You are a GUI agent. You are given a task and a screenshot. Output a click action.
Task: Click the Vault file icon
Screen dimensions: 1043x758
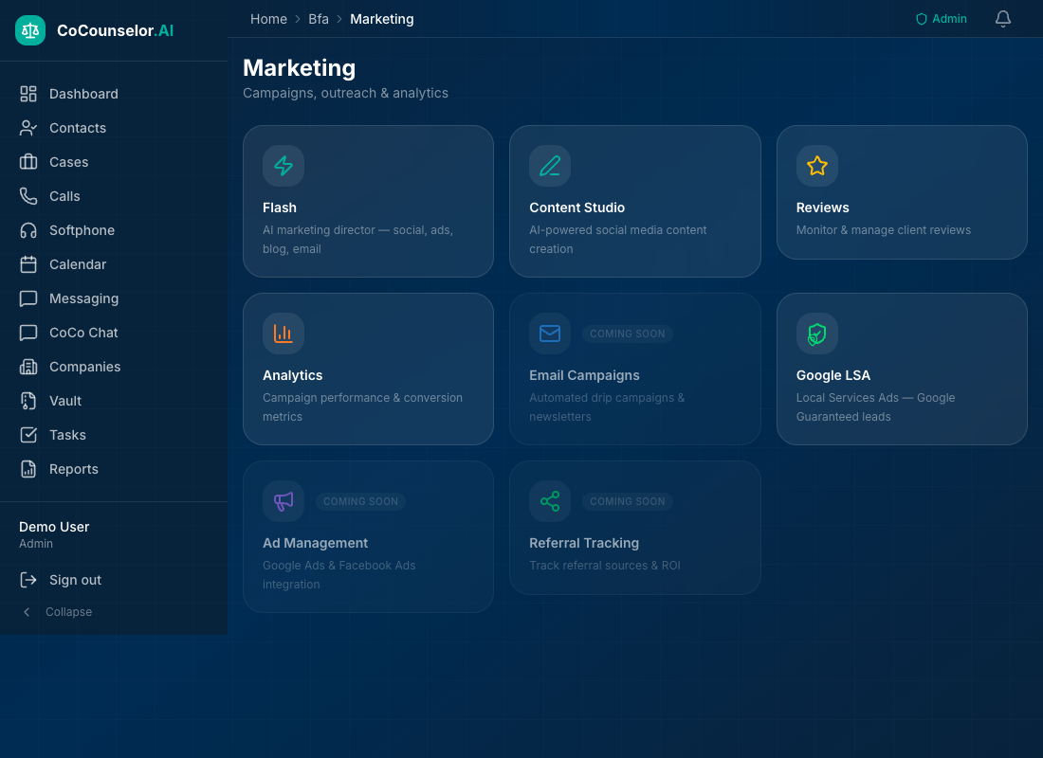point(27,401)
